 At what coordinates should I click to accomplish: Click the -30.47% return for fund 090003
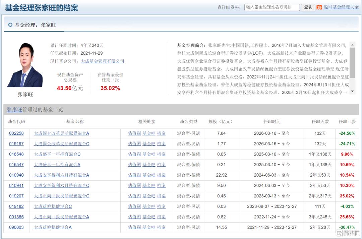pyautogui.click(x=347, y=228)
